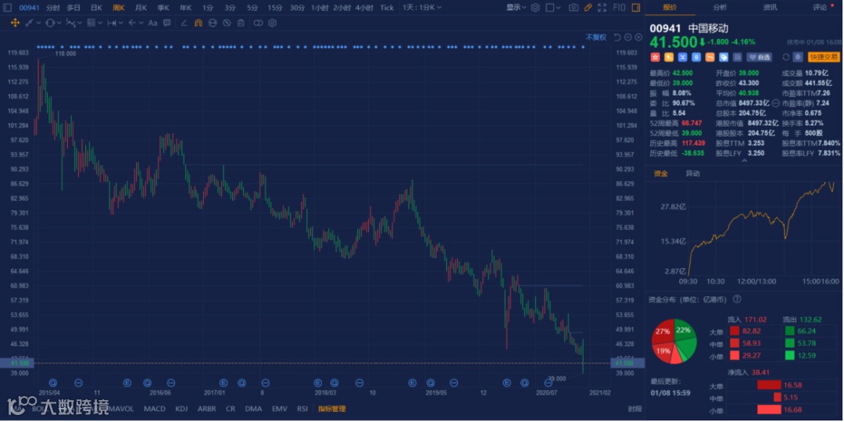Open the 显示 display dropdown
Viewport: 844px width, 422px height.
tap(517, 8)
